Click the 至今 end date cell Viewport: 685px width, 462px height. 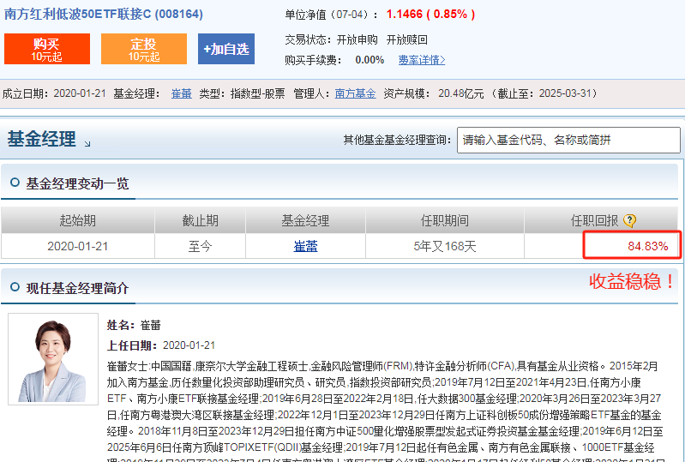pos(200,246)
